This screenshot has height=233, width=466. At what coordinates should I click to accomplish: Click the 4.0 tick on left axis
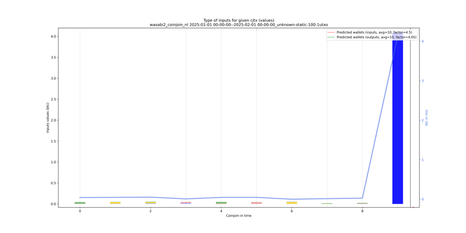pyautogui.click(x=53, y=36)
